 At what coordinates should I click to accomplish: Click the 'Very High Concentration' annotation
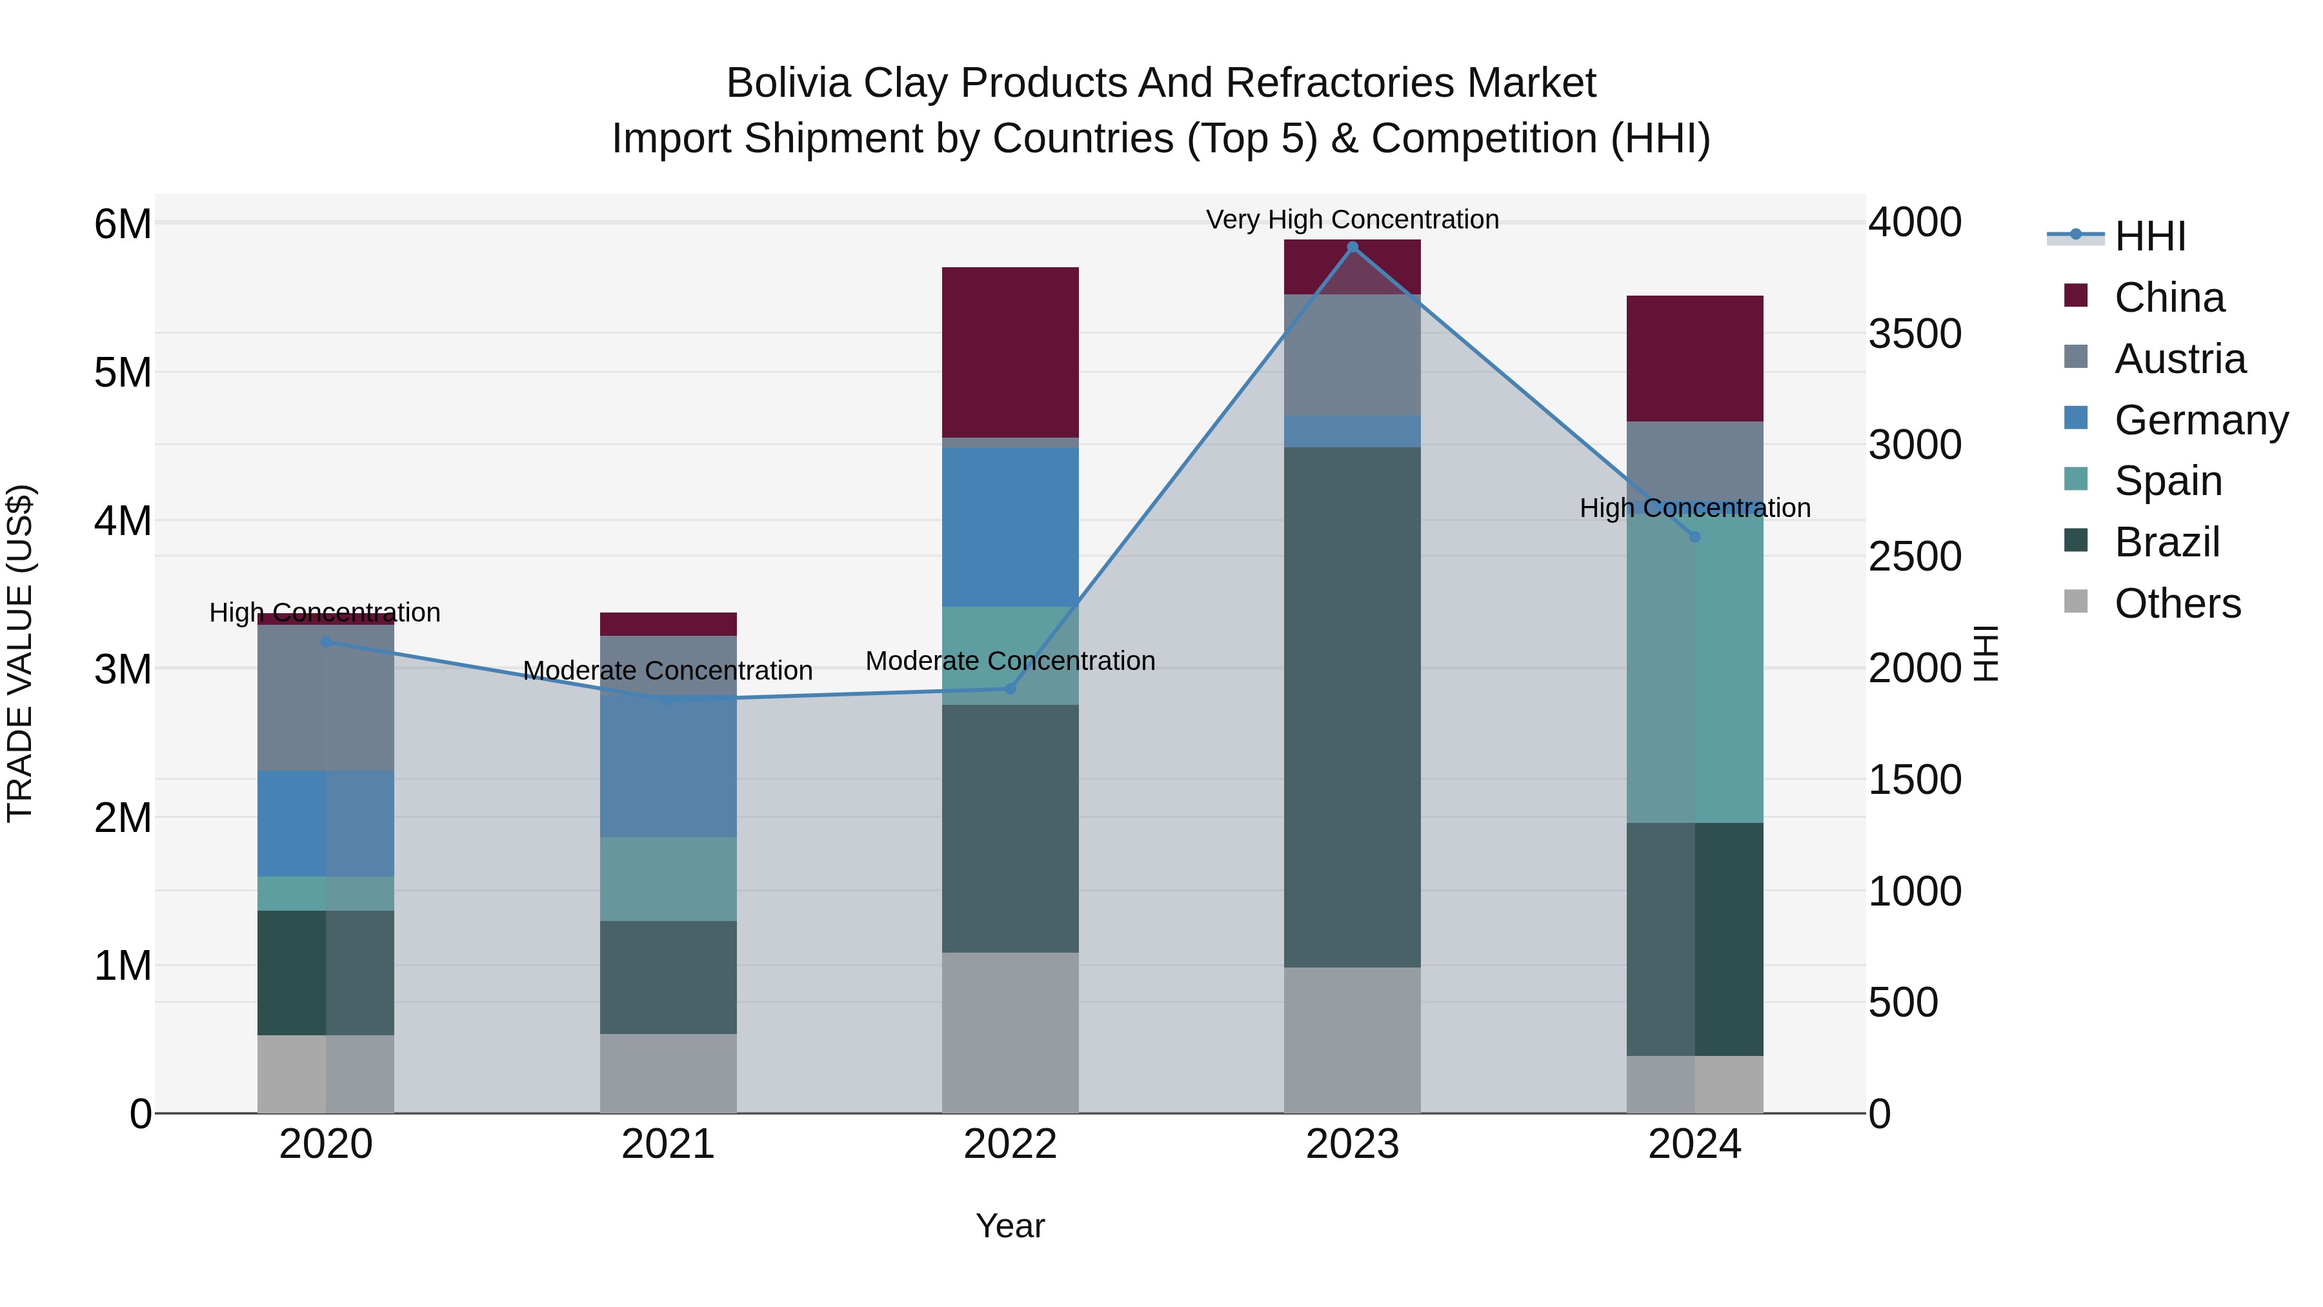[x=1352, y=219]
